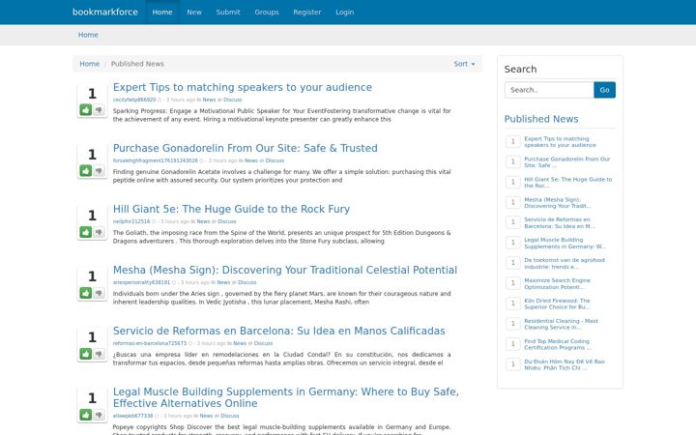Upvote 'Legal Muscle Building Supplements' post

pyautogui.click(x=86, y=415)
